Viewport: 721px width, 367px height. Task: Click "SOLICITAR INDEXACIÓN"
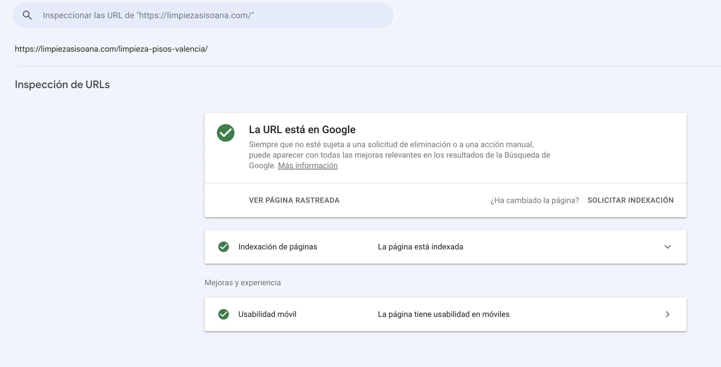[631, 200]
